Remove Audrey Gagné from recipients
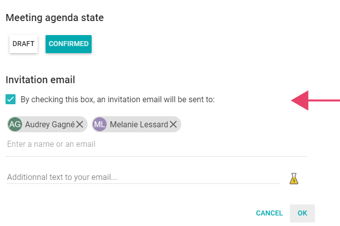The image size is (340, 226). point(80,124)
